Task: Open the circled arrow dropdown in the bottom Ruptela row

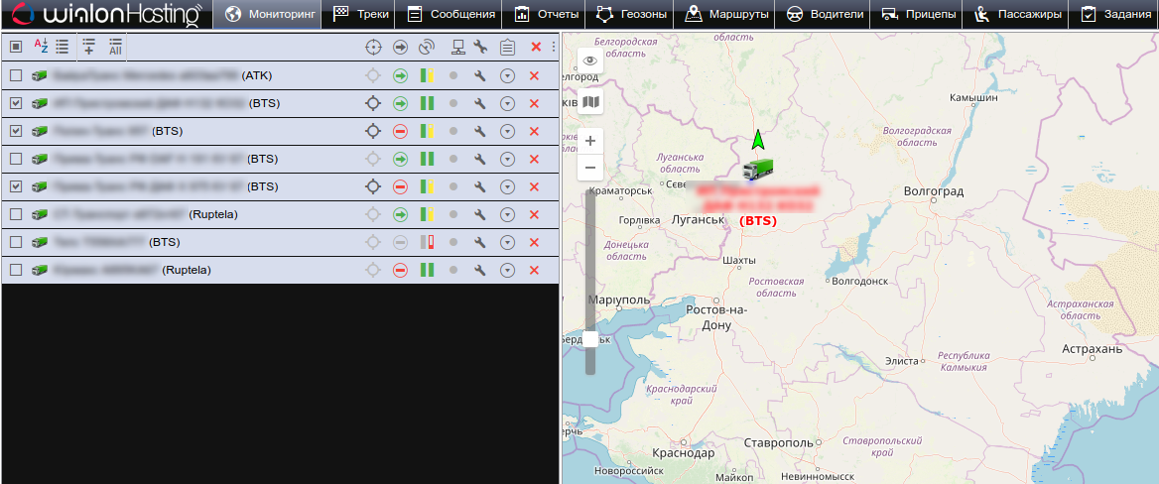Action: click(507, 270)
